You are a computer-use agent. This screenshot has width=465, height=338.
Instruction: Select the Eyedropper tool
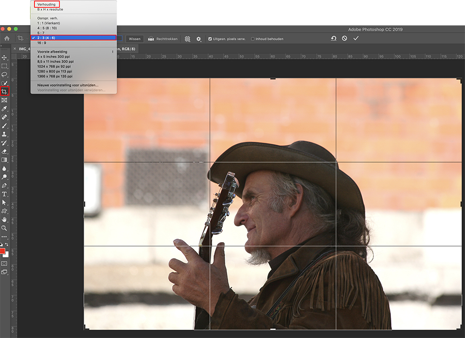4,109
